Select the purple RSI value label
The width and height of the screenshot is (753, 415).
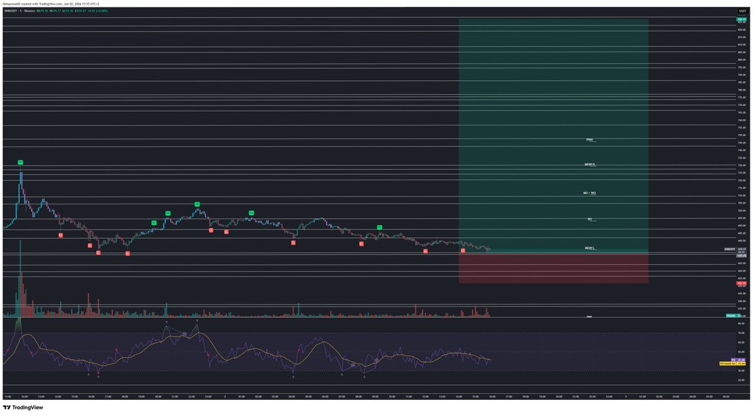pos(738,359)
